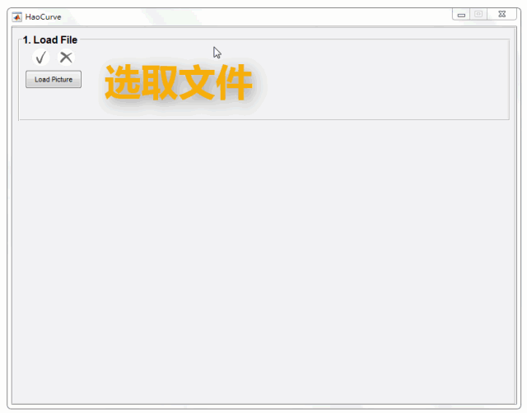Click the MATLAB icon in HaoCurve title bar

tap(16, 16)
